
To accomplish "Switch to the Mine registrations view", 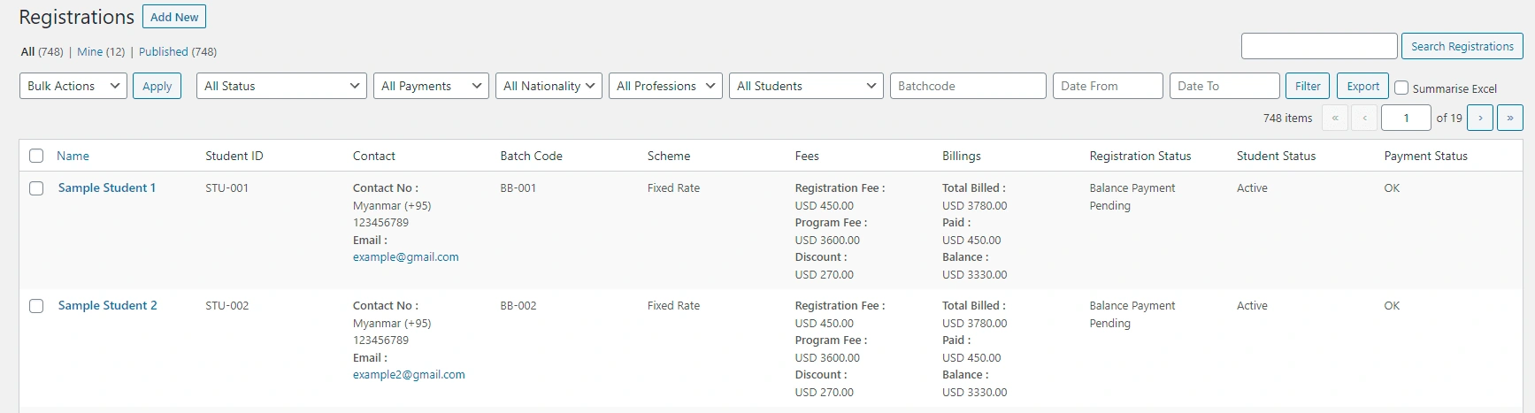I will pos(89,52).
